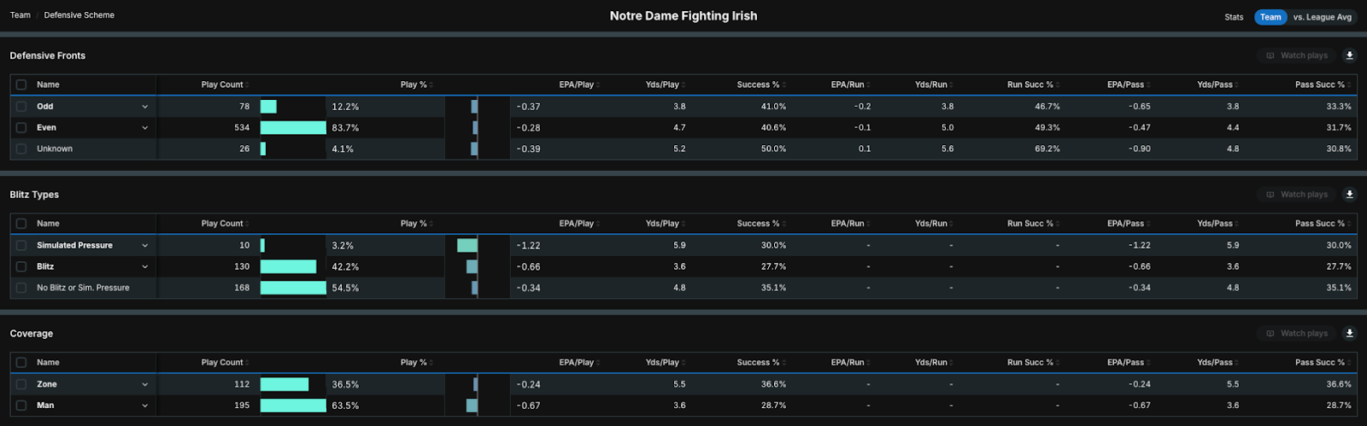Download the Blitz Types table
1367x426 pixels.
point(1350,195)
